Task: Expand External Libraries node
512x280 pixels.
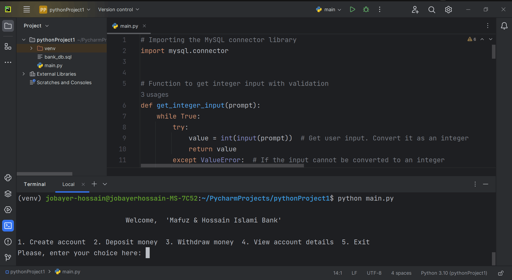Action: tap(24, 74)
